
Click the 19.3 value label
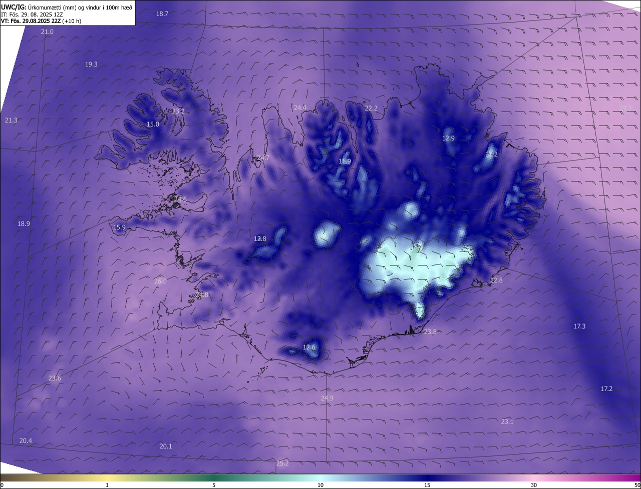(x=91, y=64)
